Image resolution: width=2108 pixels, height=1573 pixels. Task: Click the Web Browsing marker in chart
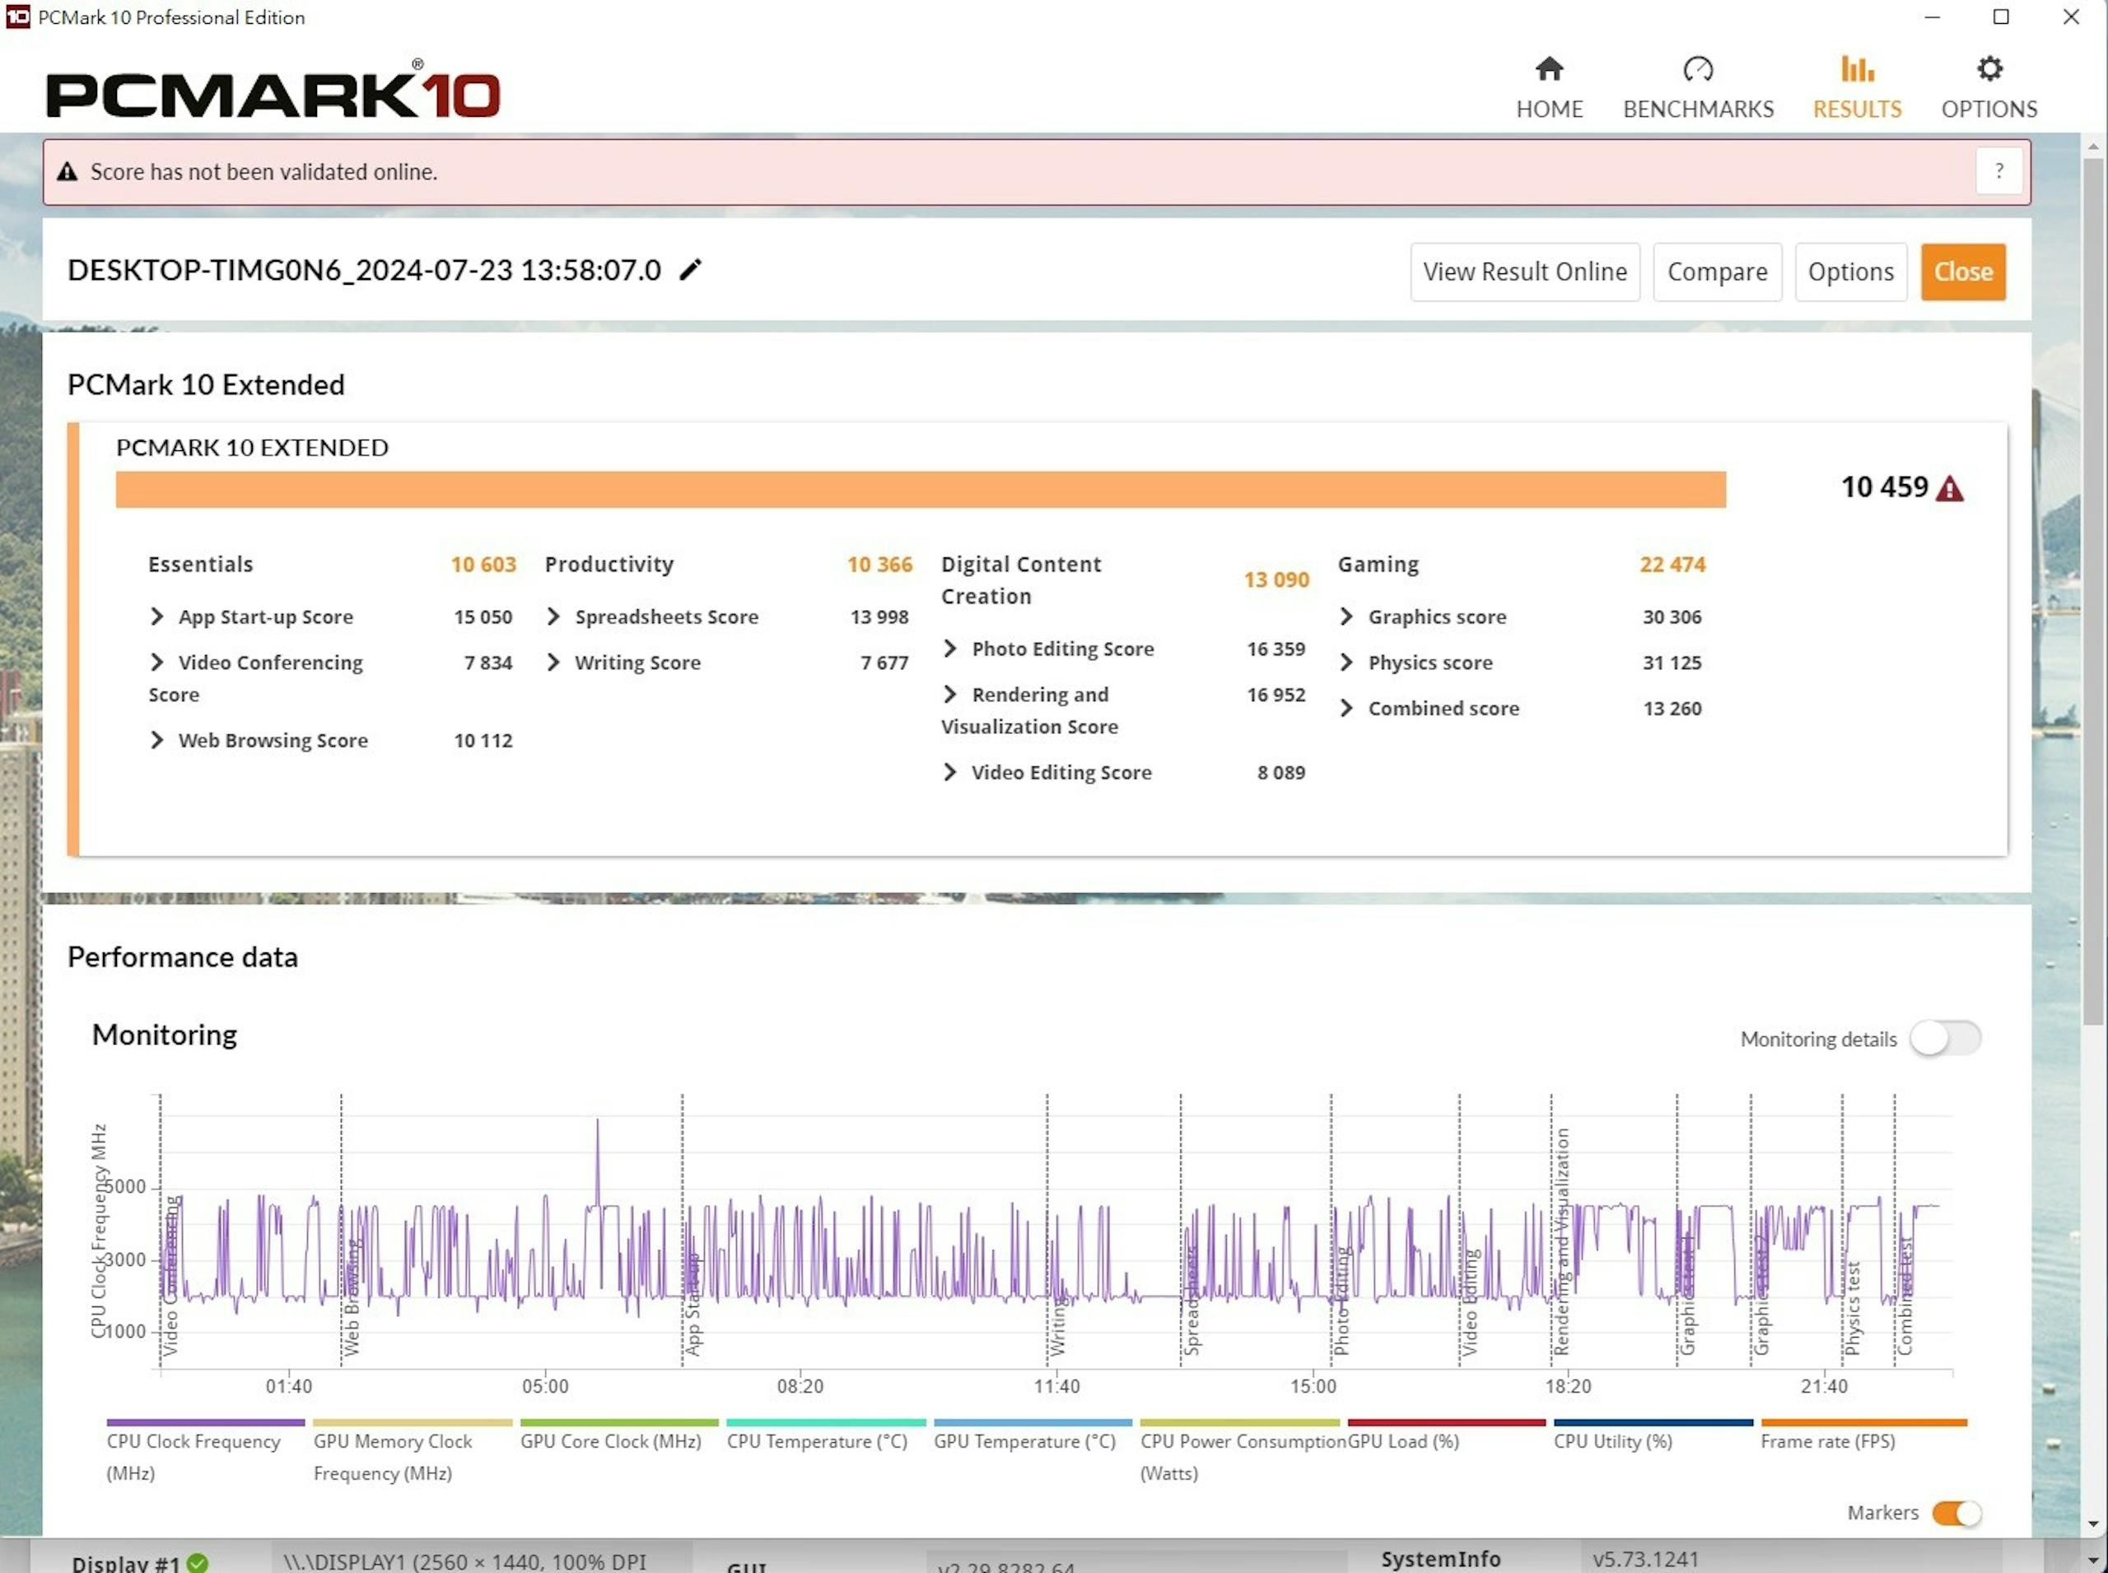[351, 1297]
